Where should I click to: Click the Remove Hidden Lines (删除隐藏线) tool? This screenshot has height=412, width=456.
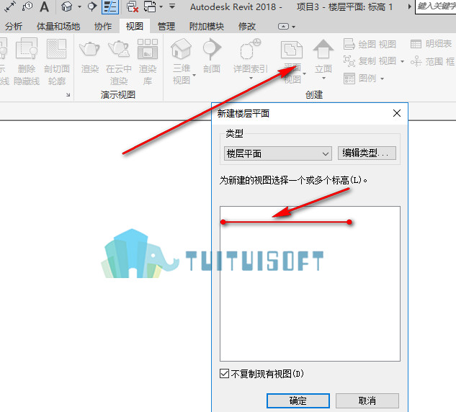[x=27, y=62]
